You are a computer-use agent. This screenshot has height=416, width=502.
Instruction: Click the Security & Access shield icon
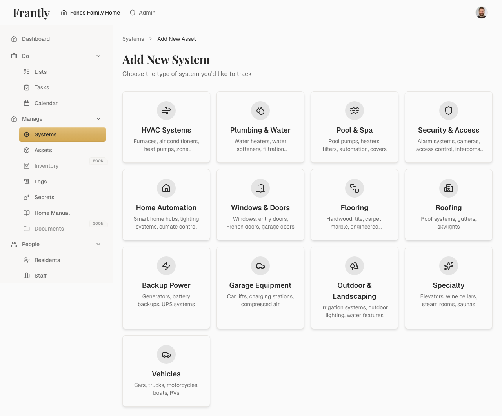pyautogui.click(x=448, y=111)
